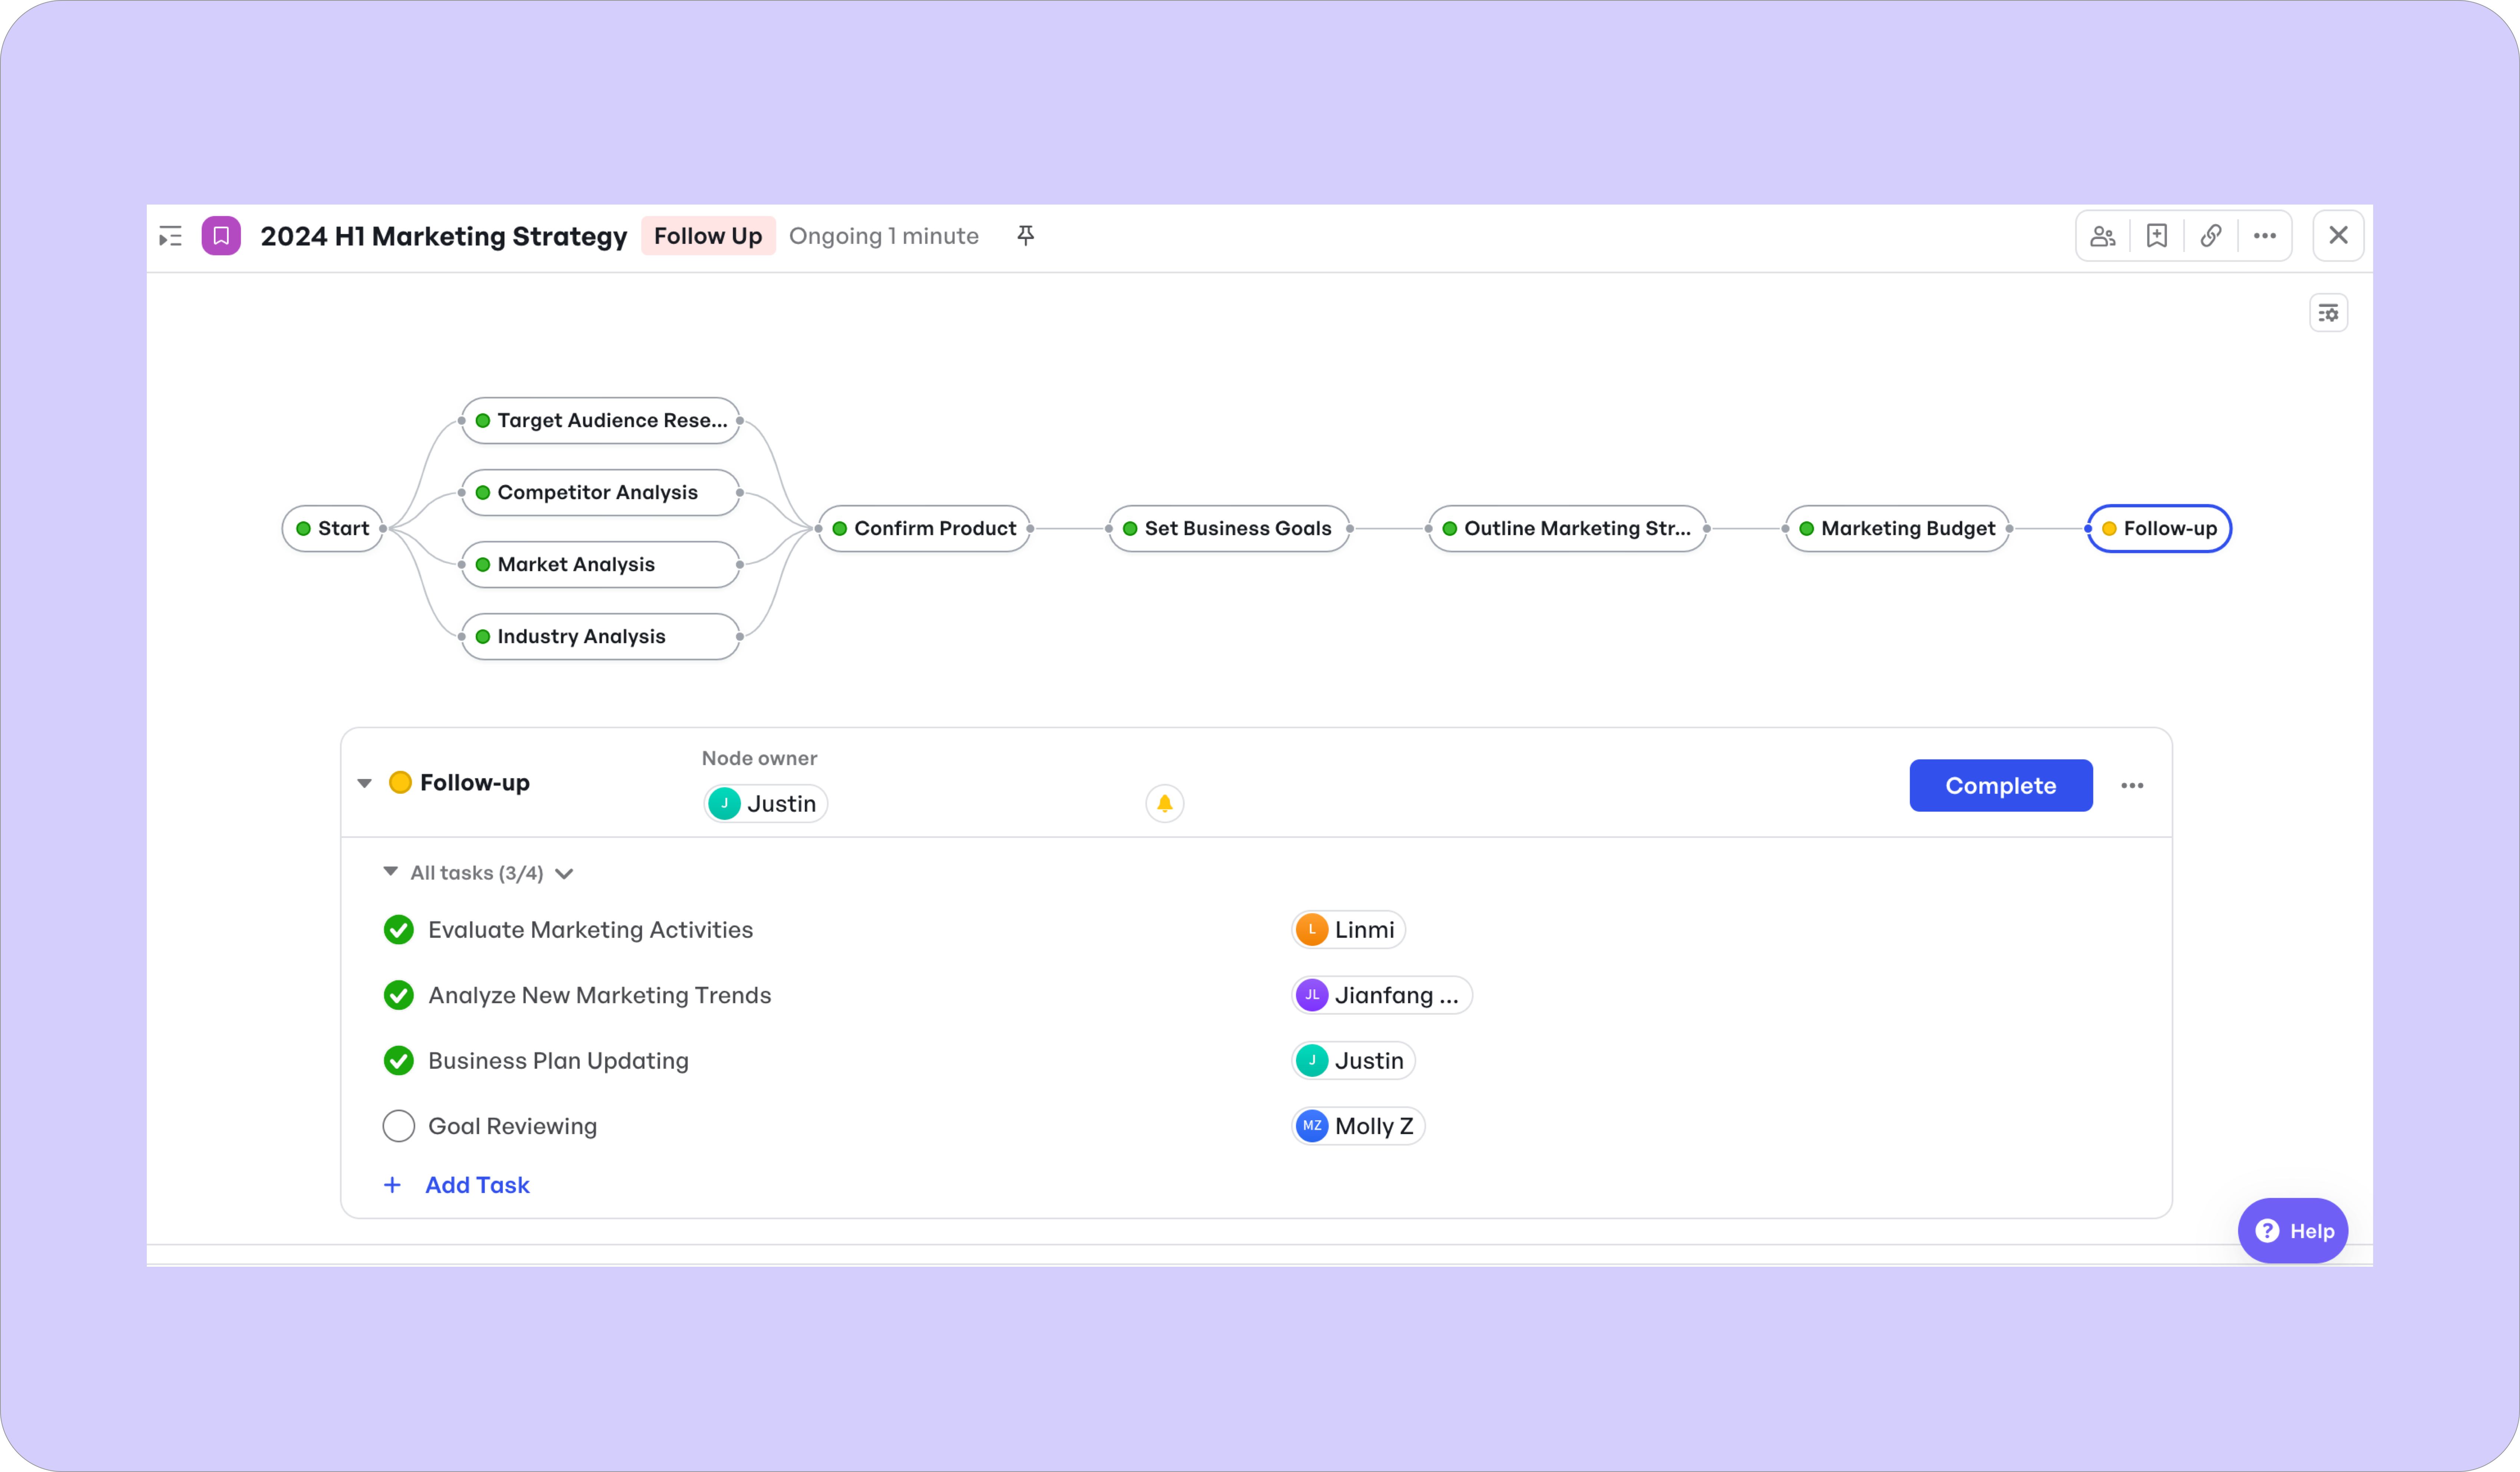Select the Start node
This screenshot has height=1472, width=2520.
333,529
